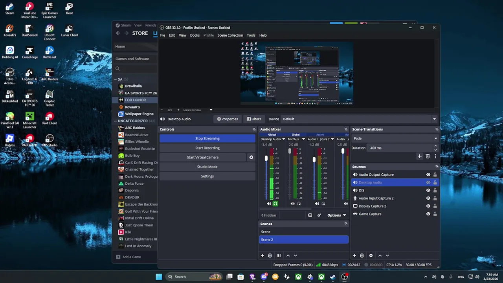This screenshot has height=283, width=503.
Task: Click the Audio Input Capture 2 volume fader
Action: (x=314, y=159)
